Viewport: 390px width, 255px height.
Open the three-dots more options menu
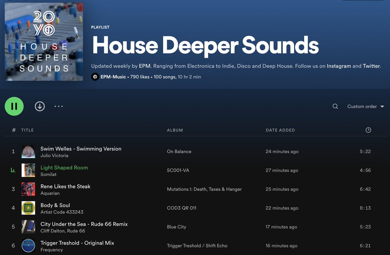click(x=59, y=106)
